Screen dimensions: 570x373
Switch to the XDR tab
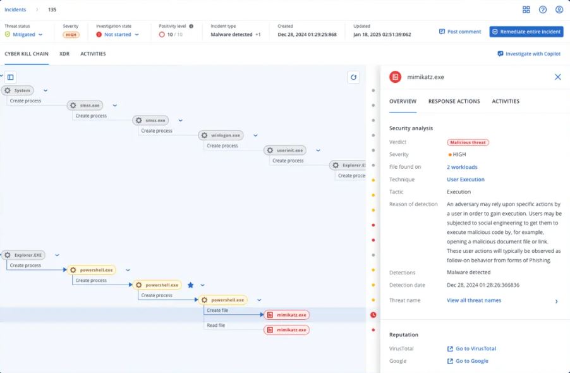64,54
